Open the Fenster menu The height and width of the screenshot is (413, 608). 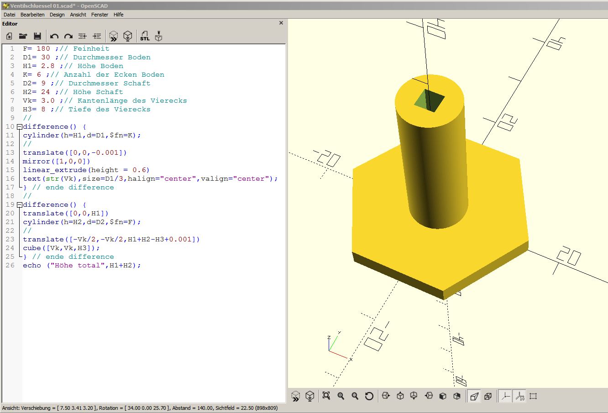point(100,15)
